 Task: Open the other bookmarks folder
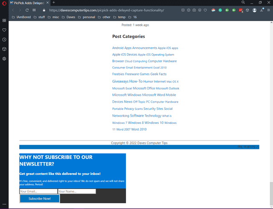click(104, 17)
